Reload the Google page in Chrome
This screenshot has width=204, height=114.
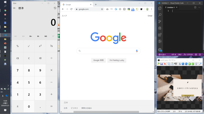click(x=71, y=9)
